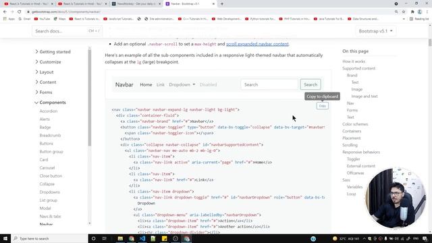
Task: Jump to Color schemes section
Action: (355, 124)
